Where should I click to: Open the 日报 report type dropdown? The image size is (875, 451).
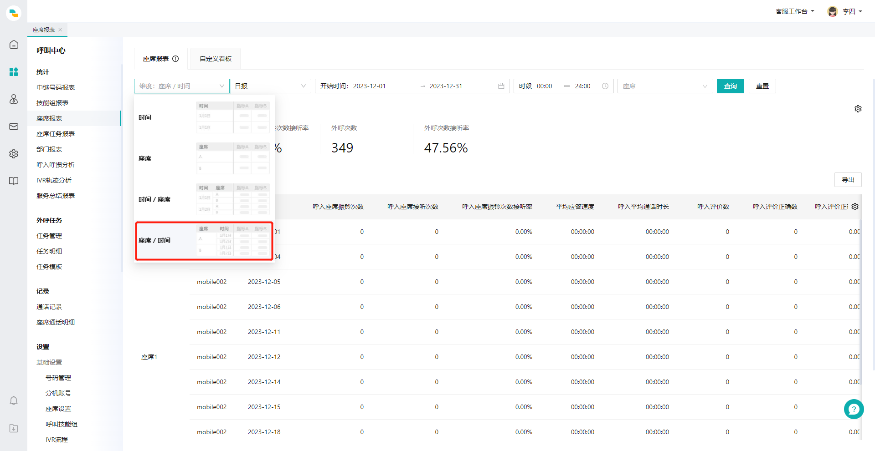[271, 86]
